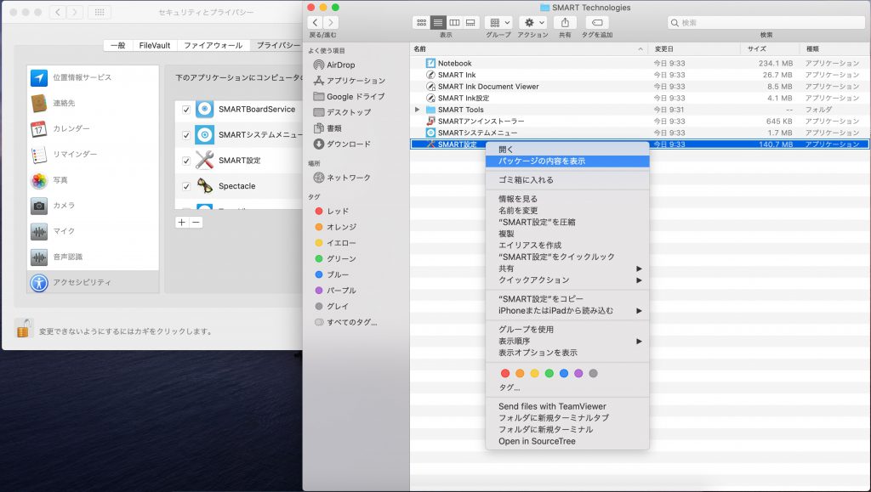Expand the 共有 submenu
The image size is (871, 492).
(x=567, y=269)
